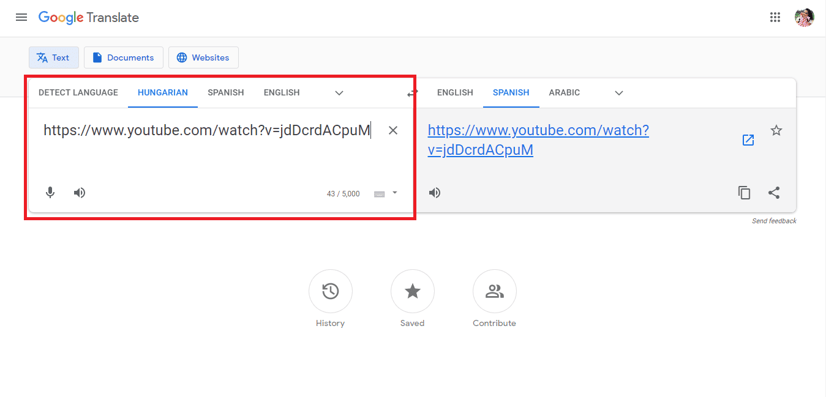826x397 pixels.
Task: Switch to Documents translation
Action: point(124,58)
